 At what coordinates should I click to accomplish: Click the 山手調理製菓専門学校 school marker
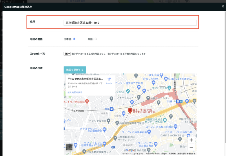point(117,123)
